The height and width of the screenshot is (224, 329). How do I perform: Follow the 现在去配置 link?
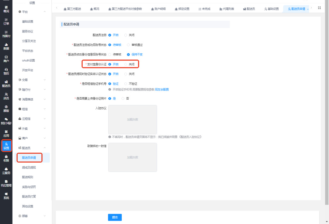pyautogui.click(x=162, y=89)
